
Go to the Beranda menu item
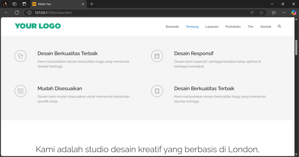172,27
